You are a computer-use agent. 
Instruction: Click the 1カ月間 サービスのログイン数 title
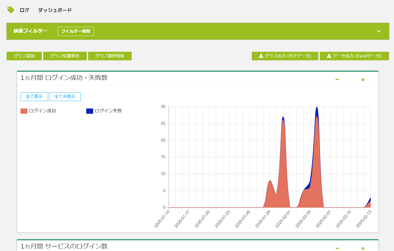[x=64, y=246]
